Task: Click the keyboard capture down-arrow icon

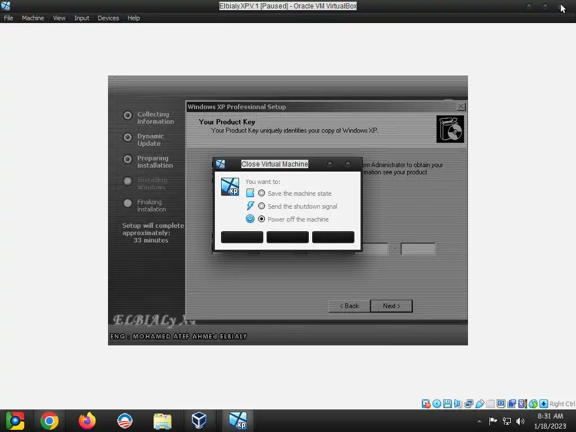Action: (544, 404)
